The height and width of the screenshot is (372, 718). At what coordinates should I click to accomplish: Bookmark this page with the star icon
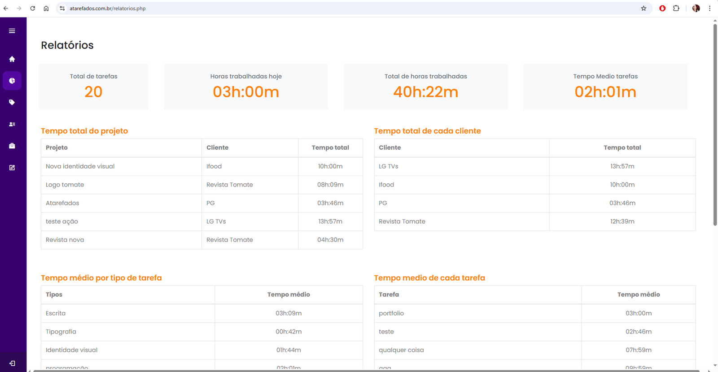(x=644, y=9)
